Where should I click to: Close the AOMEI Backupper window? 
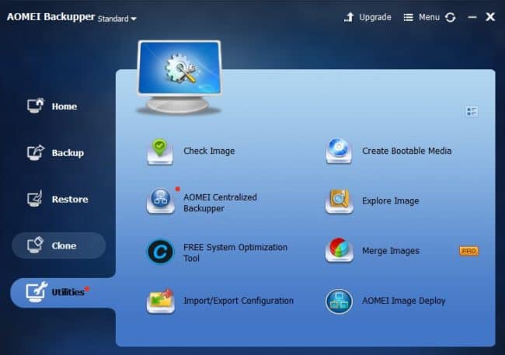pyautogui.click(x=490, y=17)
